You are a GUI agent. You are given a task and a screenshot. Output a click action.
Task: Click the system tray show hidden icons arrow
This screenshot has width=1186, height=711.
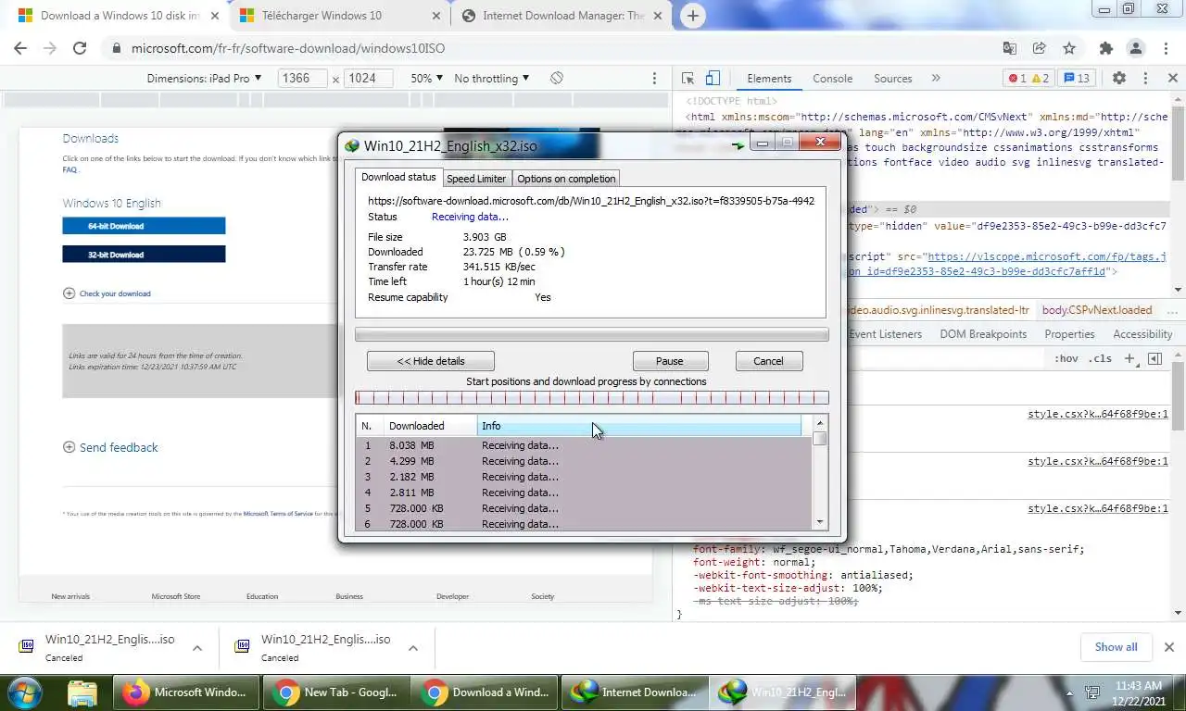1070,692
